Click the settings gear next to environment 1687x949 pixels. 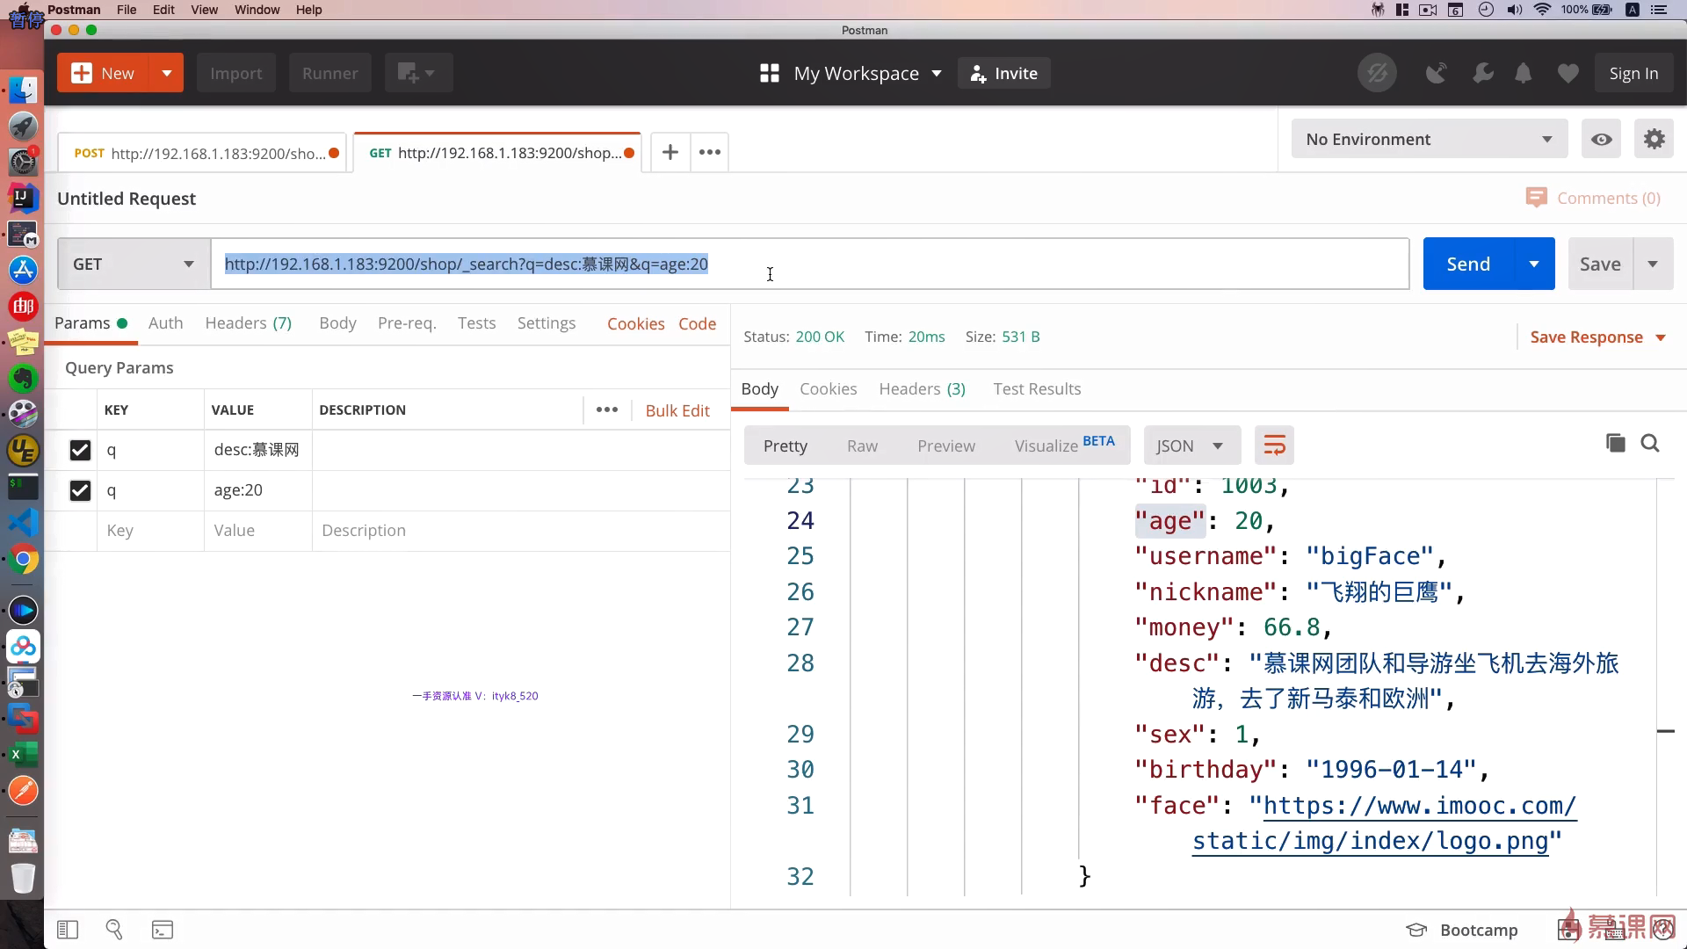[1654, 140]
